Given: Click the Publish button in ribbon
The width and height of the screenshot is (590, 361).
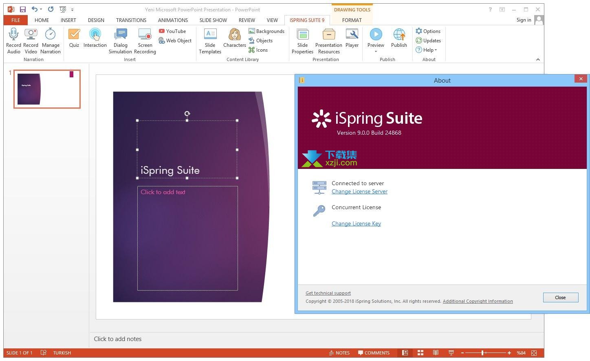Looking at the screenshot, I should tap(399, 38).
